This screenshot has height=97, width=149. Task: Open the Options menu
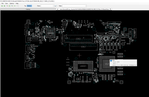point(12,4)
